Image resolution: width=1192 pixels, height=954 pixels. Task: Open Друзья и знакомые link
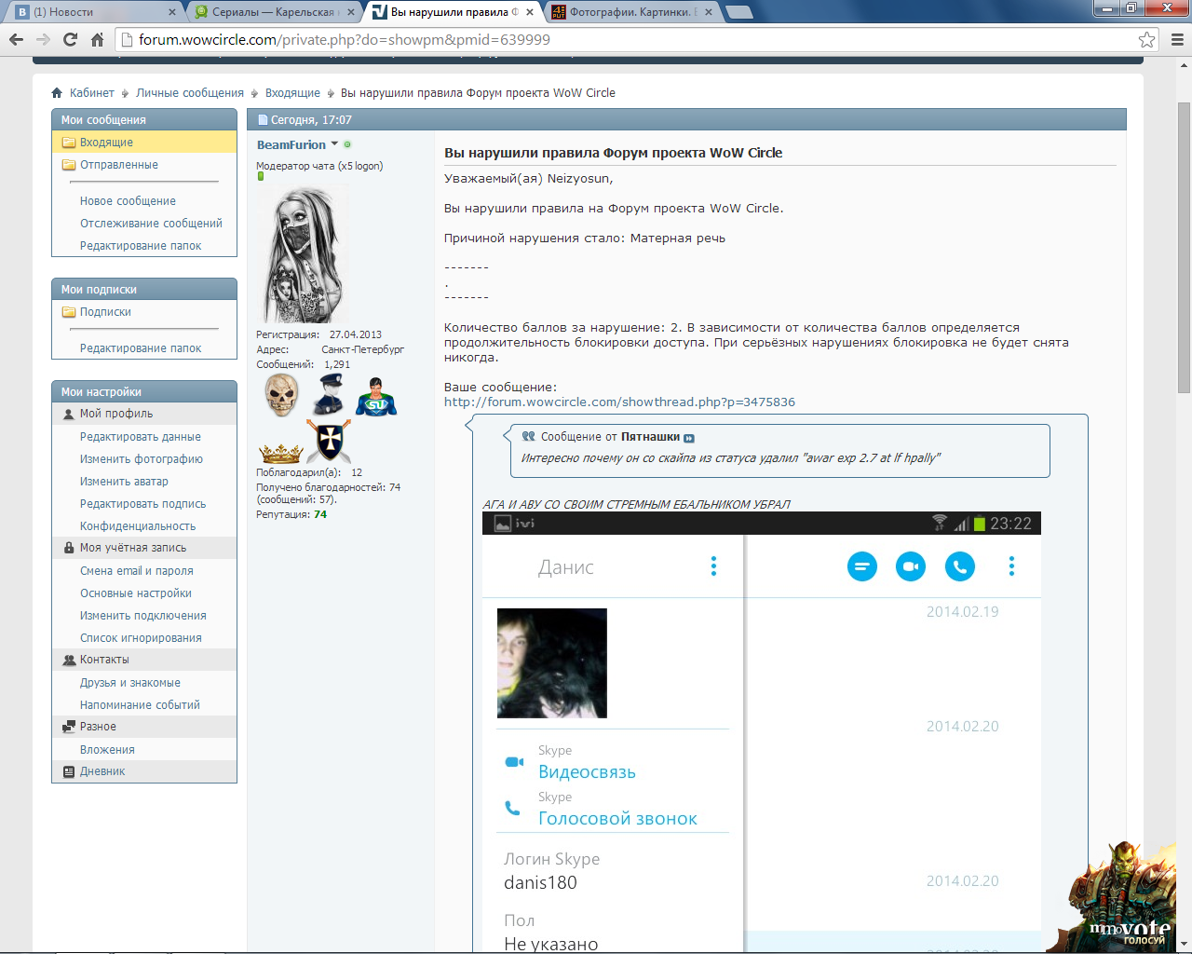130,683
